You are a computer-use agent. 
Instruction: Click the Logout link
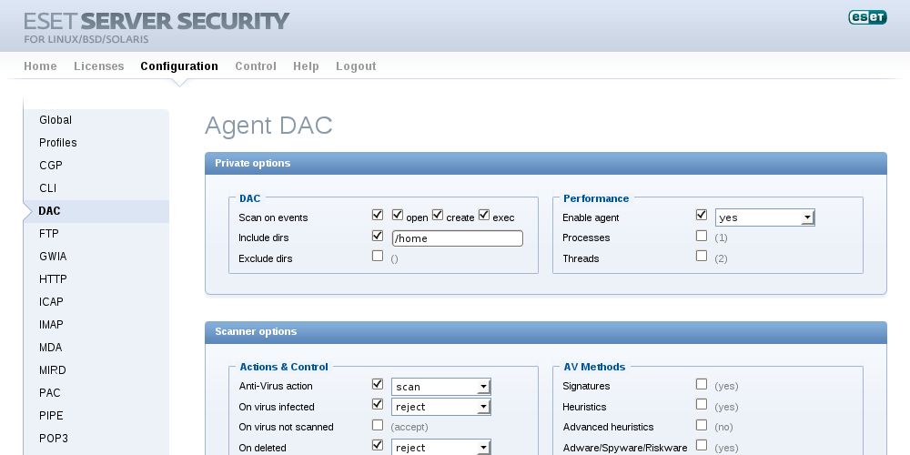tap(356, 66)
